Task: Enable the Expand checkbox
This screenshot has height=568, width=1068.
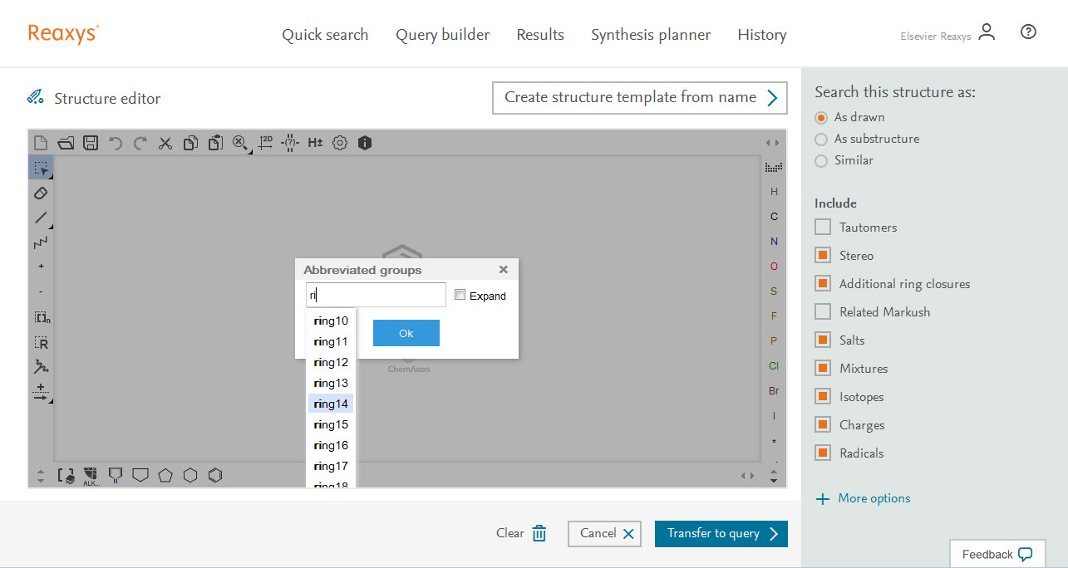Action: pyautogui.click(x=460, y=296)
